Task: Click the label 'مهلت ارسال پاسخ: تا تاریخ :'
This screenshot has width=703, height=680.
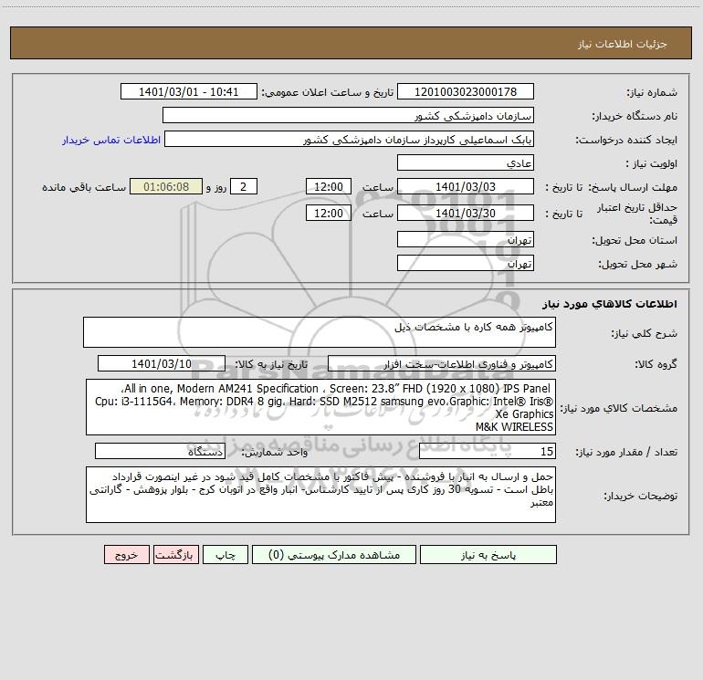Action: point(611,187)
